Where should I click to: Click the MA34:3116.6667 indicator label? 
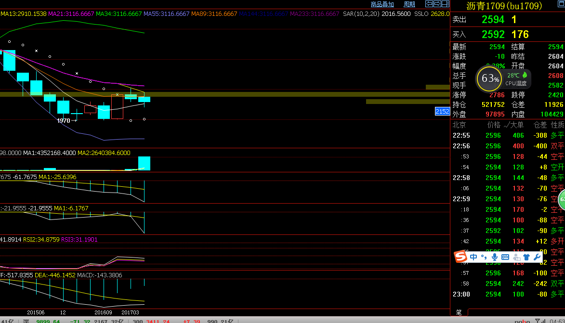[119, 13]
